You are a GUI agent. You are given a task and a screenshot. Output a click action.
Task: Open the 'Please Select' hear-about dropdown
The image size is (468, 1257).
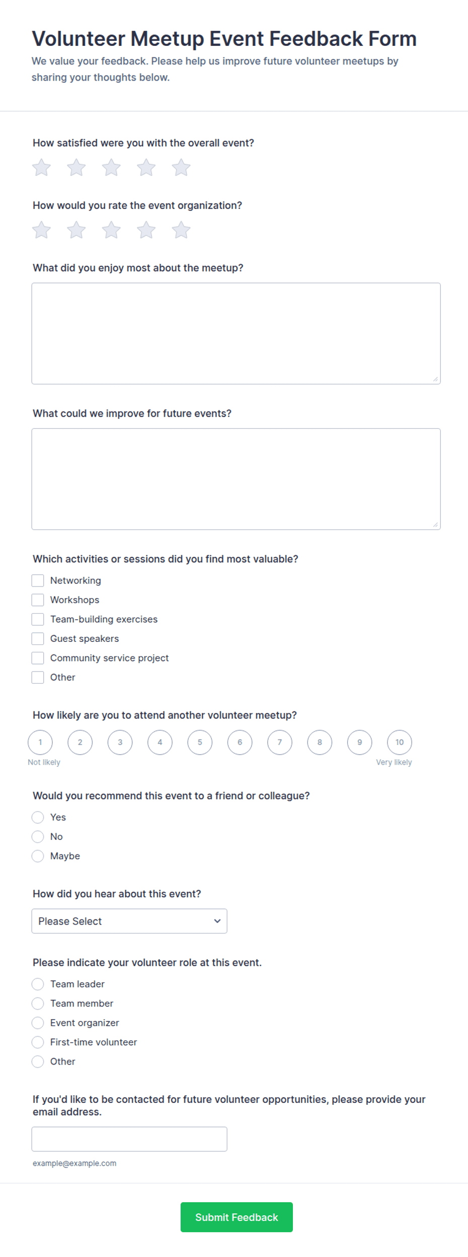(x=129, y=921)
